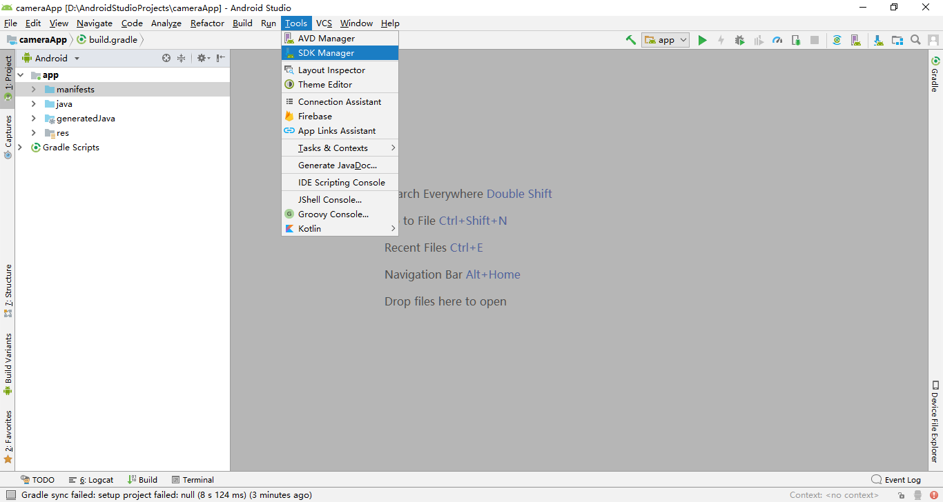Click the red error indicator in status bar
Viewport: 943px width, 502px height.
pos(934,495)
